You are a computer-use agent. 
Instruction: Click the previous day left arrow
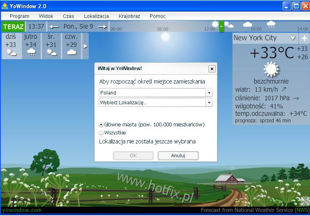[x=54, y=26]
